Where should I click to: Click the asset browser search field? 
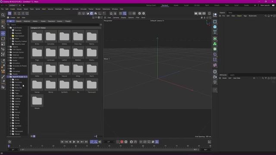coord(55,25)
